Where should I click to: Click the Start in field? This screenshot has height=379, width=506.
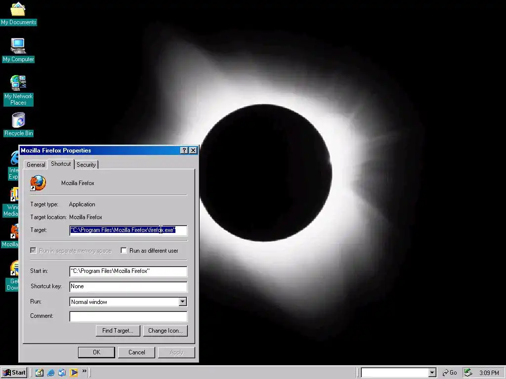(x=128, y=271)
